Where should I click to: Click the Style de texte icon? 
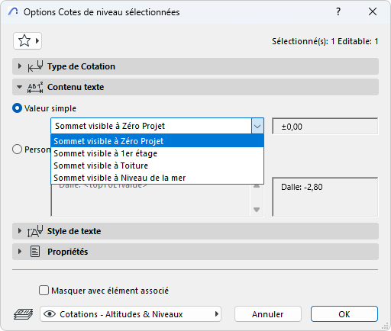click(35, 231)
